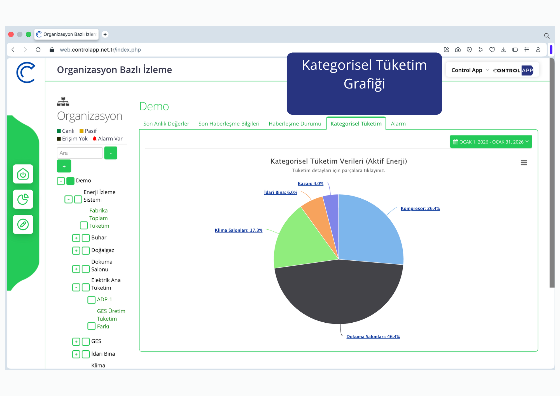This screenshot has height=396, width=560.
Task: Click the green plus expand-all button
Action: 64,166
